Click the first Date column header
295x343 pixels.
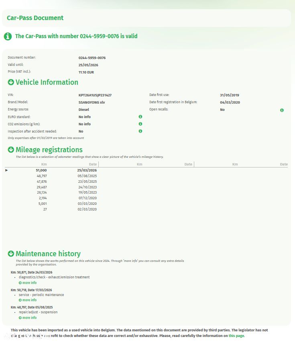pos(93,164)
